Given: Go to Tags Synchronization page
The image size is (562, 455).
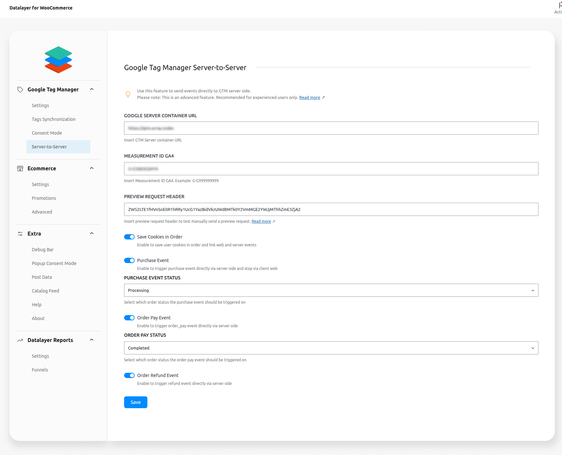Looking at the screenshot, I should [x=54, y=119].
